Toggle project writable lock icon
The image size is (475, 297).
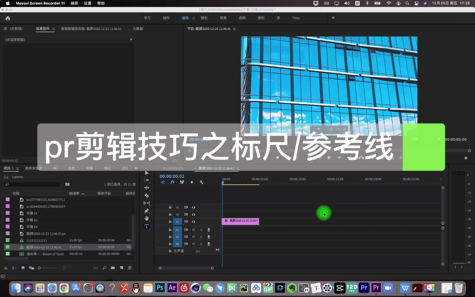pos(6,268)
